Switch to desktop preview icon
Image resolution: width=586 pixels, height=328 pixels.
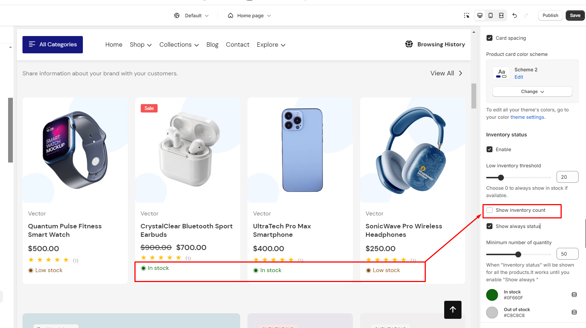pos(480,15)
